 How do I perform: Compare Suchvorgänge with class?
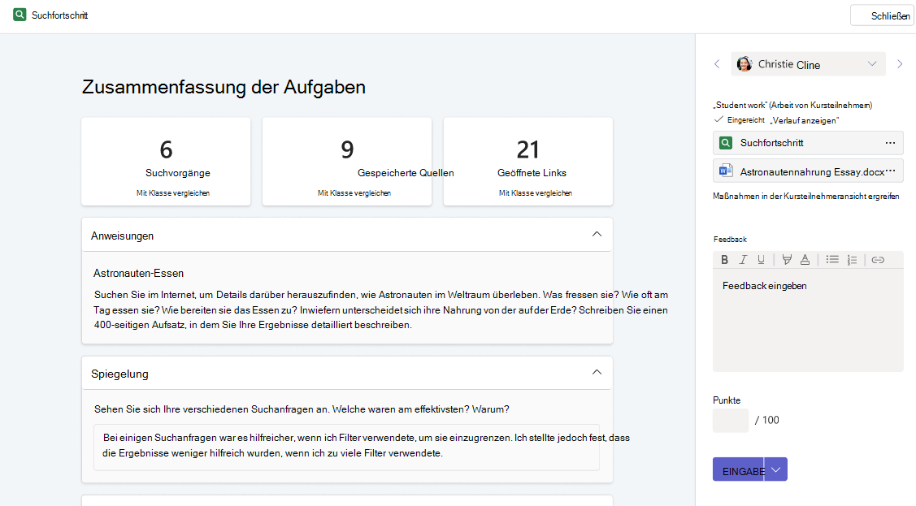[173, 193]
